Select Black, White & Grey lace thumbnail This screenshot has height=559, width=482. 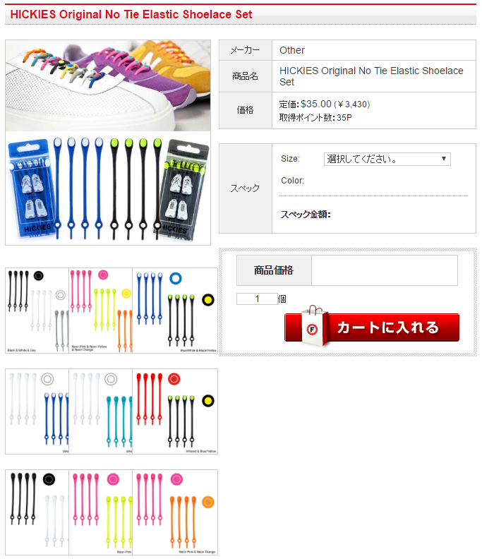click(x=37, y=311)
